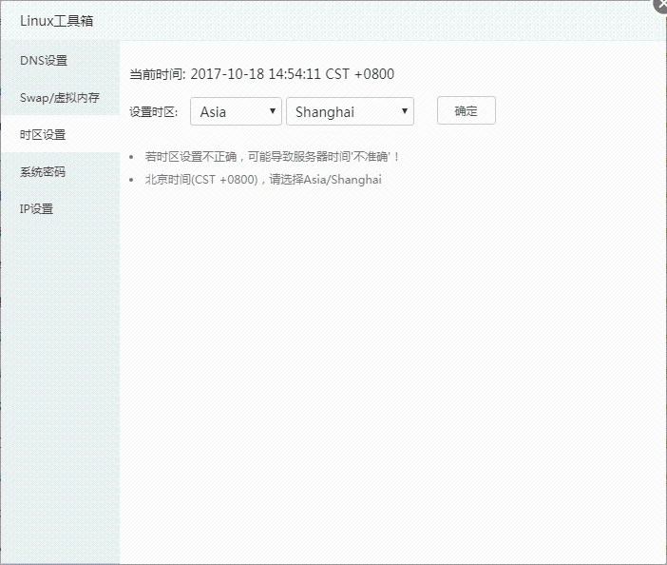This screenshot has height=565, width=667.
Task: Click the Linux工具箱 title
Action: click(57, 21)
